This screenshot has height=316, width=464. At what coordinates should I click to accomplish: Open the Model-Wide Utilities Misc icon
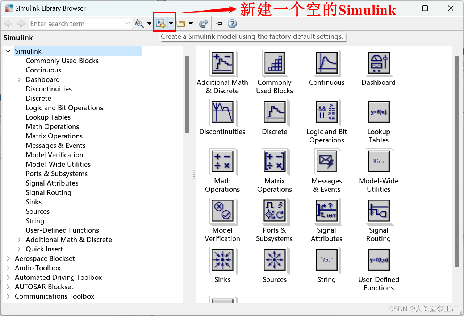pos(379,162)
